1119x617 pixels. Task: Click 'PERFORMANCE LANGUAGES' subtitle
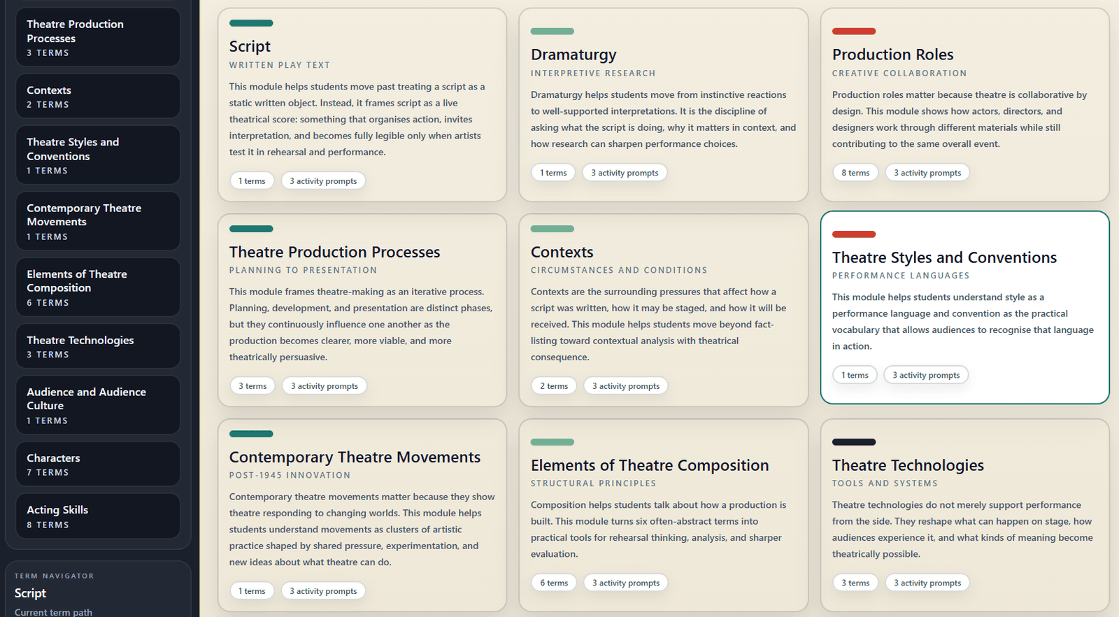pyautogui.click(x=901, y=276)
